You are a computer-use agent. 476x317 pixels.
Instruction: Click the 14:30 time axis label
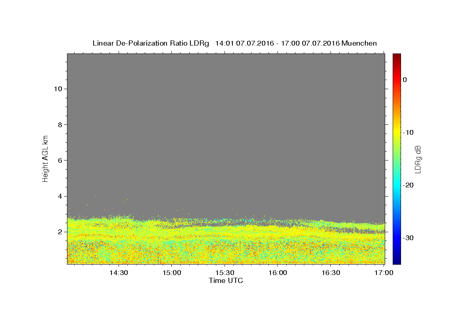click(118, 273)
